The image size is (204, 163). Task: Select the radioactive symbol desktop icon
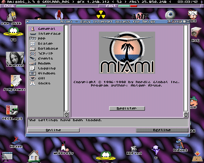click(x=101, y=15)
